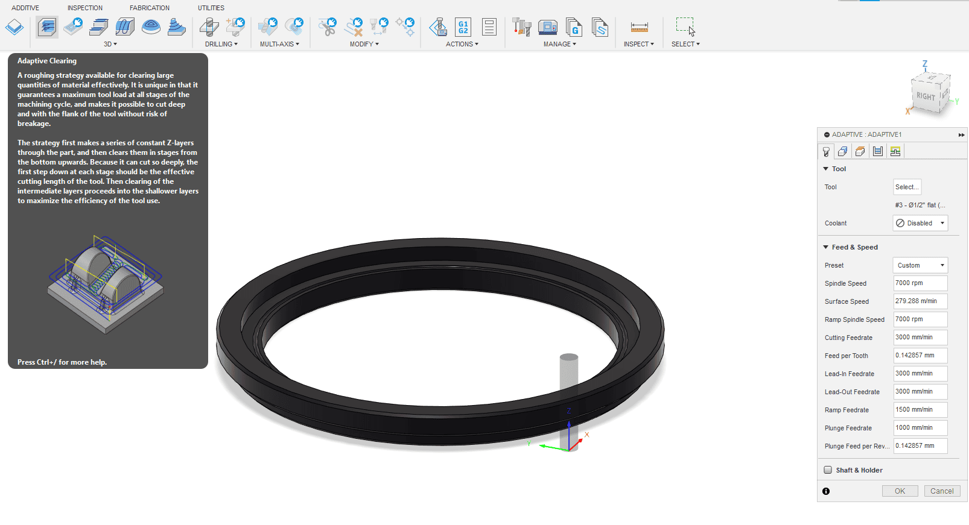Open the Coolant dropdown set to Disabled
This screenshot has height=525, width=969.
(x=920, y=223)
